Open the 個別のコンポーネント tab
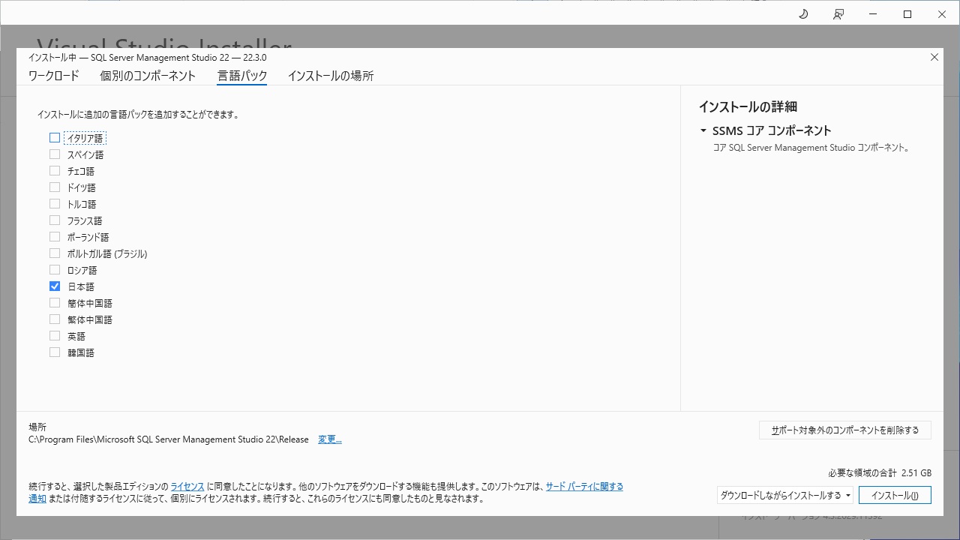This screenshot has height=540, width=960. pyautogui.click(x=148, y=76)
